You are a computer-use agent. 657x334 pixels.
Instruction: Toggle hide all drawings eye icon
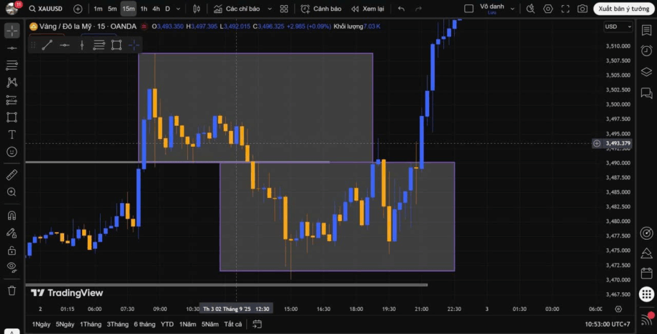click(x=12, y=267)
